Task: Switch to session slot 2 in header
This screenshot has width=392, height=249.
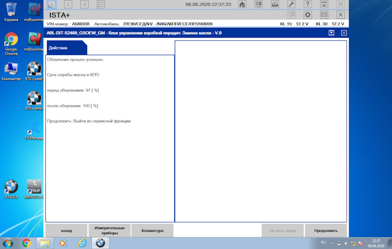Action: [68, 4]
